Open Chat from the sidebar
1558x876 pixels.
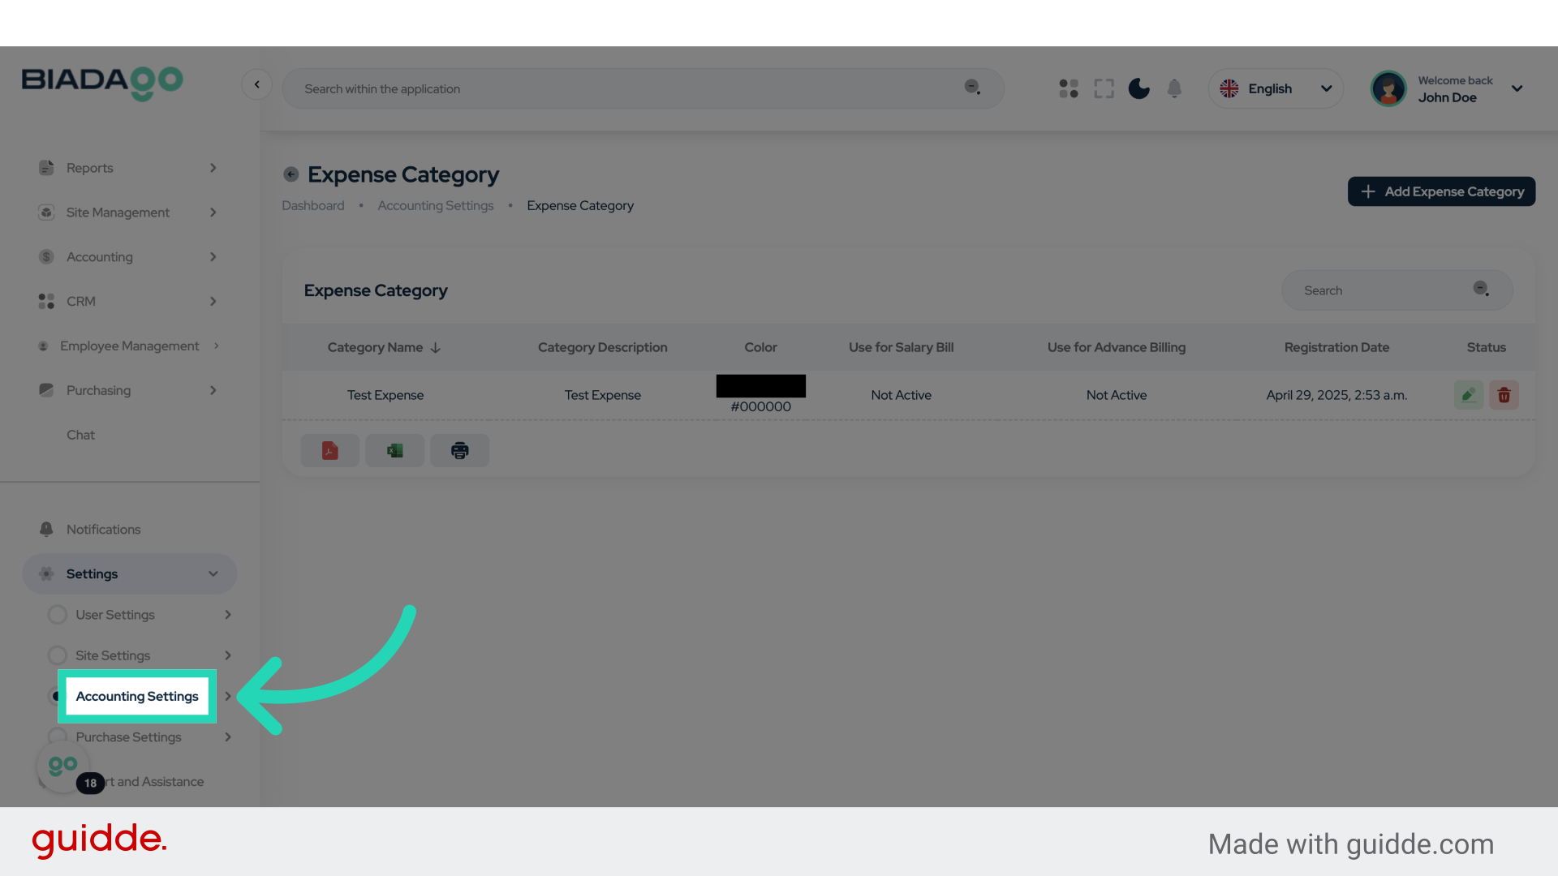coord(80,435)
